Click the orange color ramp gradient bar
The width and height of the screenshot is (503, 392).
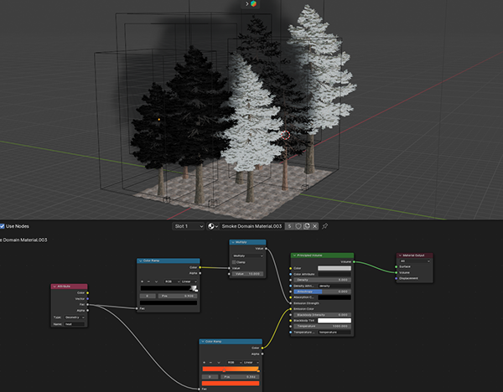[231, 369]
